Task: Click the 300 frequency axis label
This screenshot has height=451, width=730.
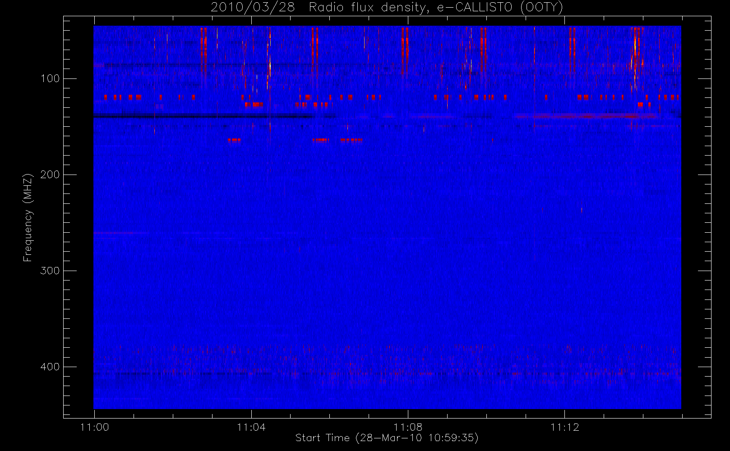Action: (50, 271)
